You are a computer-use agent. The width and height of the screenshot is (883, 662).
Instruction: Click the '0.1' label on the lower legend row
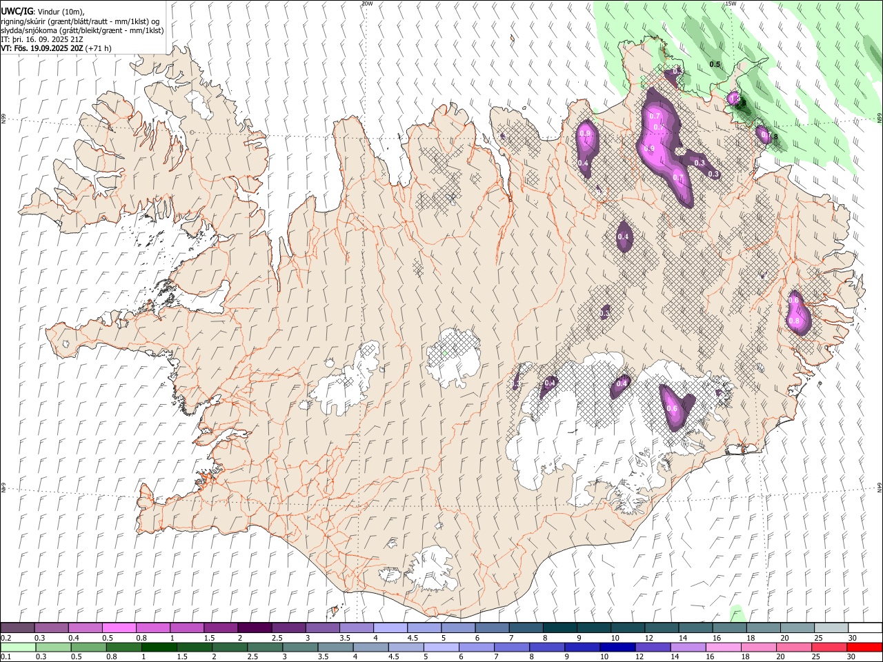coord(6,656)
